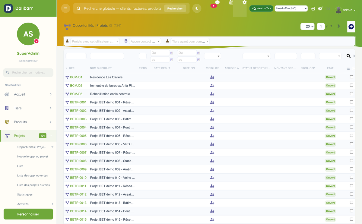Click project icon beside BETP-0007
Image resolution: width=362 pixels, height=224 pixels.
67,153
